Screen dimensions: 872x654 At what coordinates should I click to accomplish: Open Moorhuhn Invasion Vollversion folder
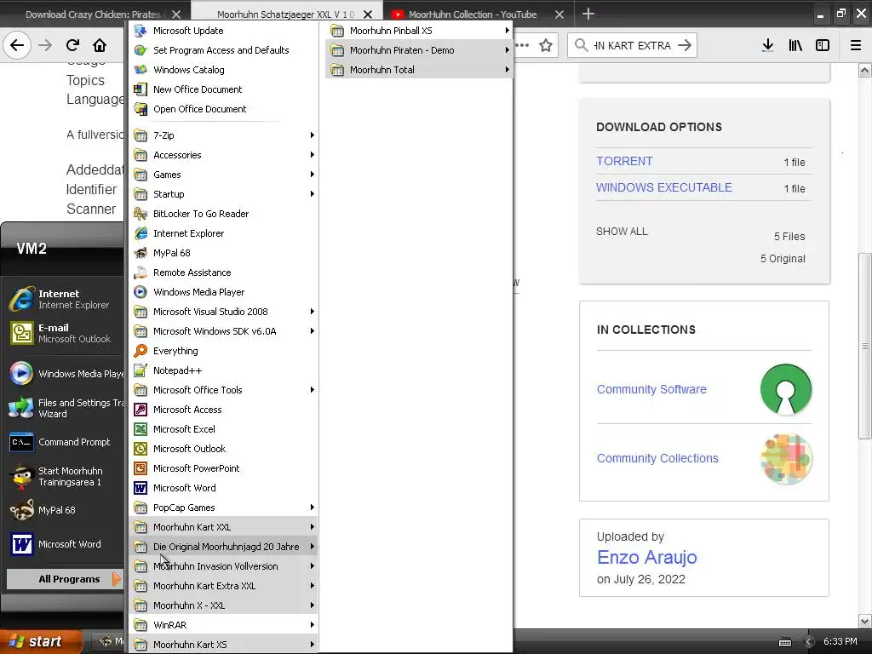click(223, 566)
